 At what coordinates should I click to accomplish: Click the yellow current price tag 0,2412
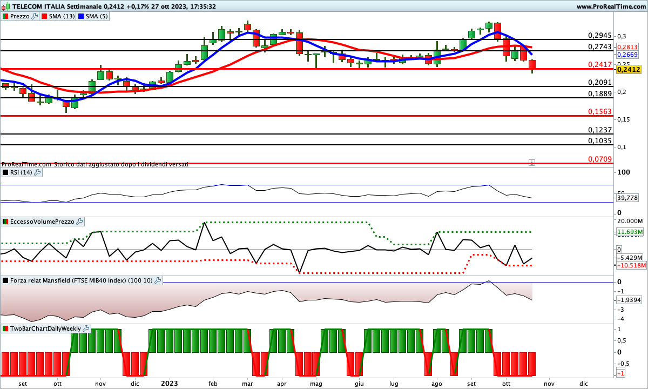[x=628, y=69]
